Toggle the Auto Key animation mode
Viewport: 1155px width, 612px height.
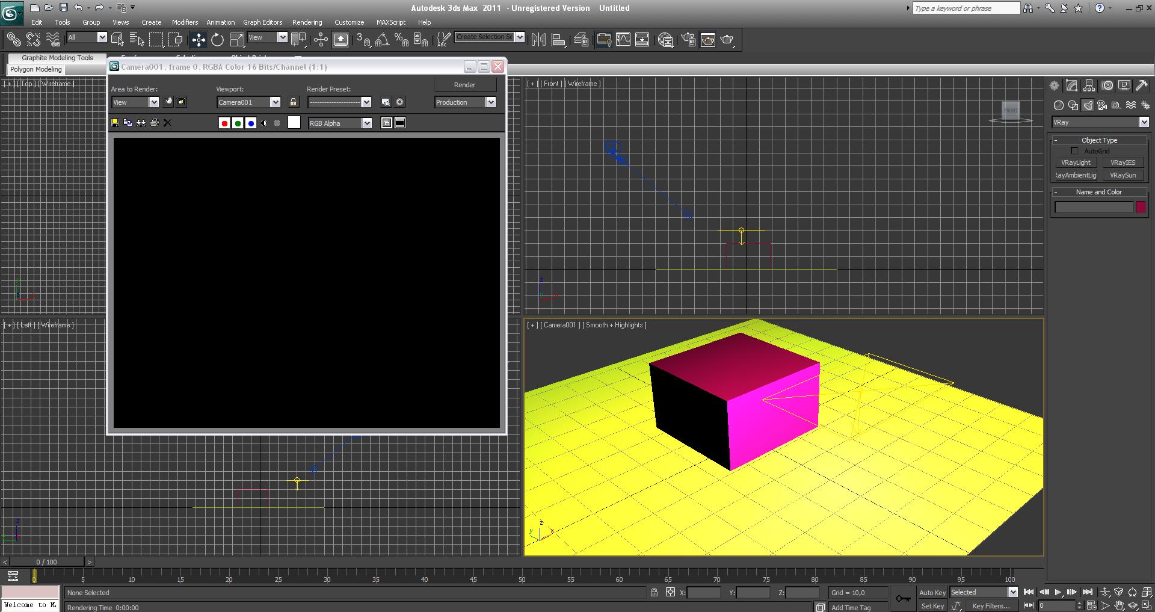point(932,593)
